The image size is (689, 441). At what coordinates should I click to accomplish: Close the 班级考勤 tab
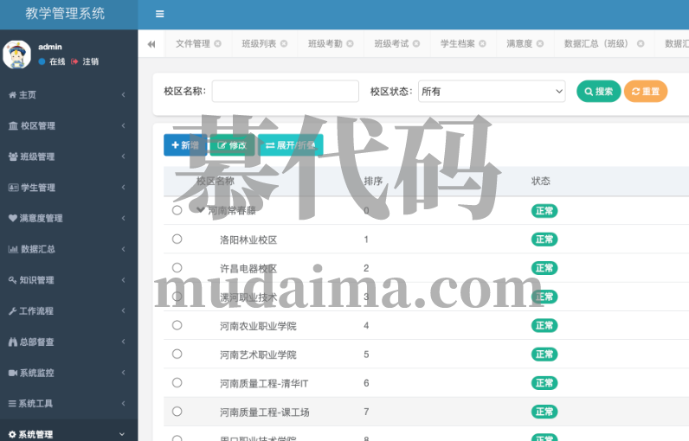click(x=350, y=44)
